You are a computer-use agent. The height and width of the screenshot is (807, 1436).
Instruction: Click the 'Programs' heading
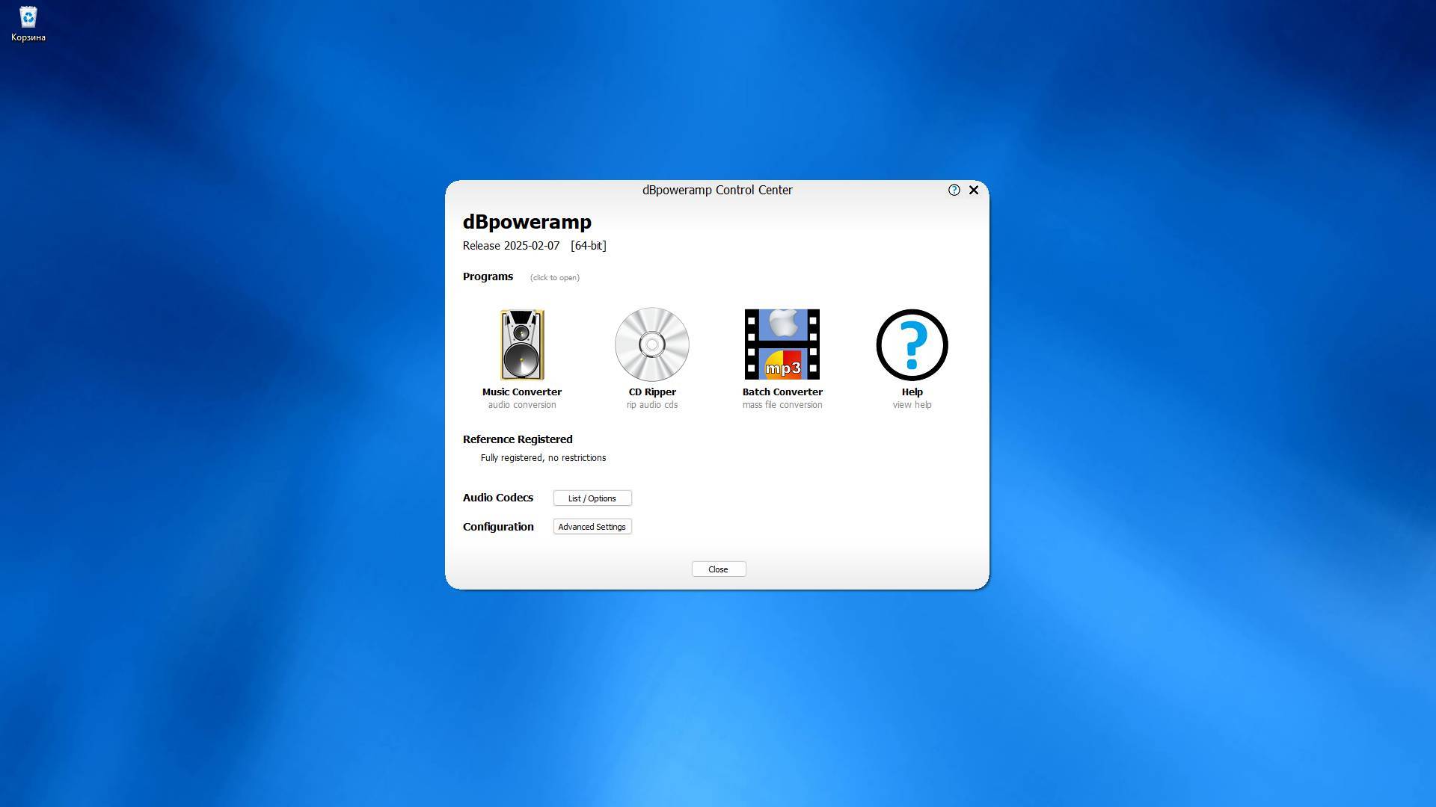point(488,276)
